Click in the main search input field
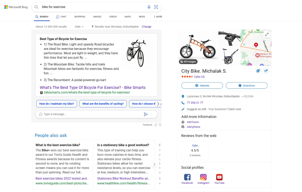The height and width of the screenshot is (192, 302). point(93,7)
